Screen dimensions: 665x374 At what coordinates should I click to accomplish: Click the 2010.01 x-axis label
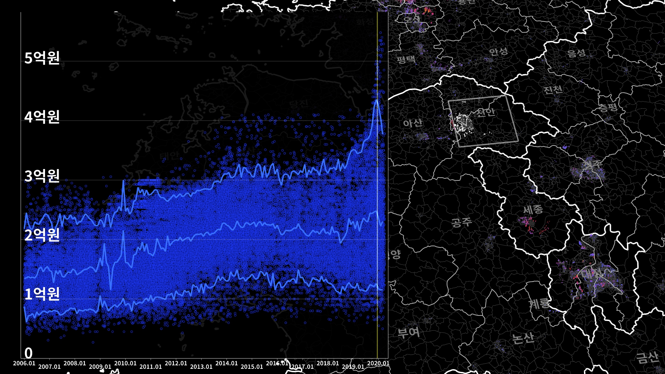click(x=125, y=363)
